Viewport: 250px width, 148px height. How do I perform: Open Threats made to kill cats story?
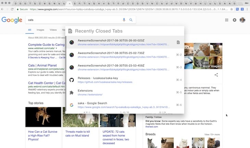coord(77,134)
